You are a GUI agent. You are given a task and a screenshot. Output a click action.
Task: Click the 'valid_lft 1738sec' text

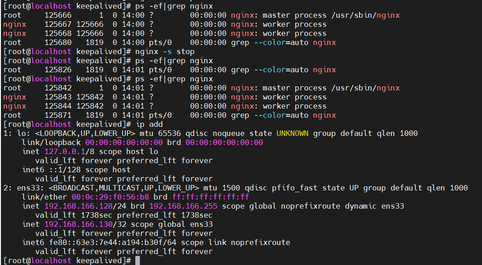[x=74, y=215]
